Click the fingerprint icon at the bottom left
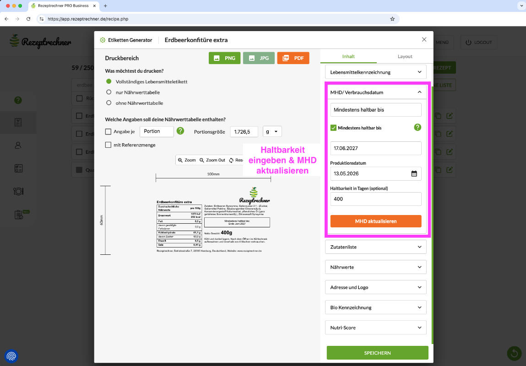This screenshot has width=526, height=366. 11,356
